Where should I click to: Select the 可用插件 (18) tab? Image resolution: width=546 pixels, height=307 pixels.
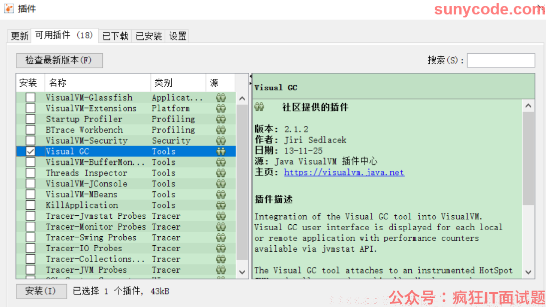(x=64, y=35)
